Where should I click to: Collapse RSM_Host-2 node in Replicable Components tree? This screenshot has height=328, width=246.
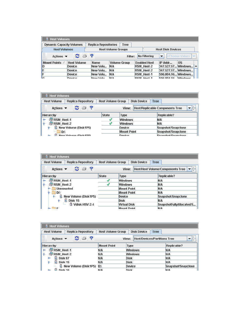tap(44, 124)
